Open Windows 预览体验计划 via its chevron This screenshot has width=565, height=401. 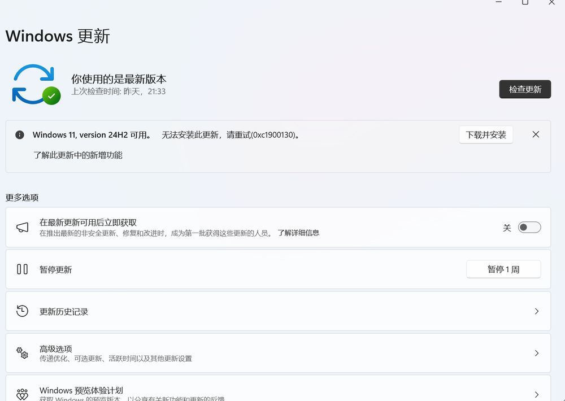point(537,395)
